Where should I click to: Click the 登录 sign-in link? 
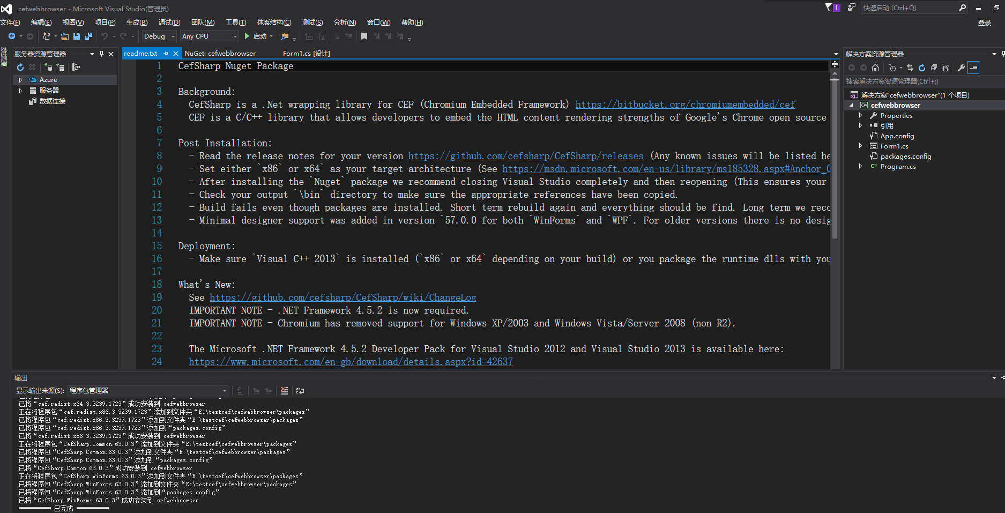pyautogui.click(x=985, y=23)
